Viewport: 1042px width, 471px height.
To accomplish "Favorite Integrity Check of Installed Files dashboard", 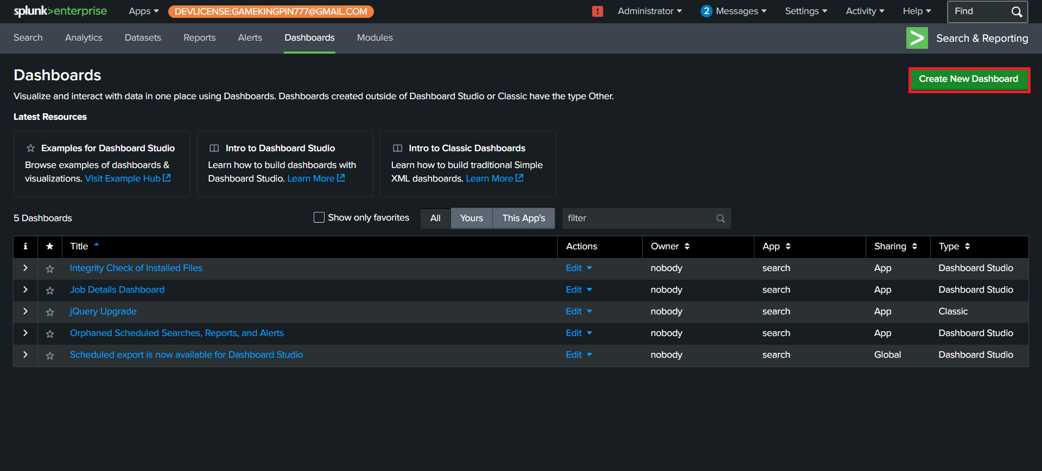I will (50, 269).
